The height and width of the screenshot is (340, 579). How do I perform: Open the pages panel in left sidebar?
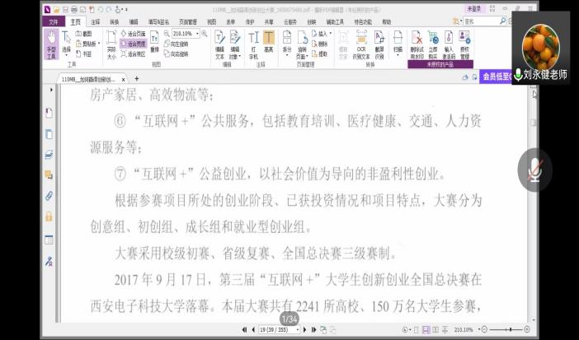pos(49,134)
